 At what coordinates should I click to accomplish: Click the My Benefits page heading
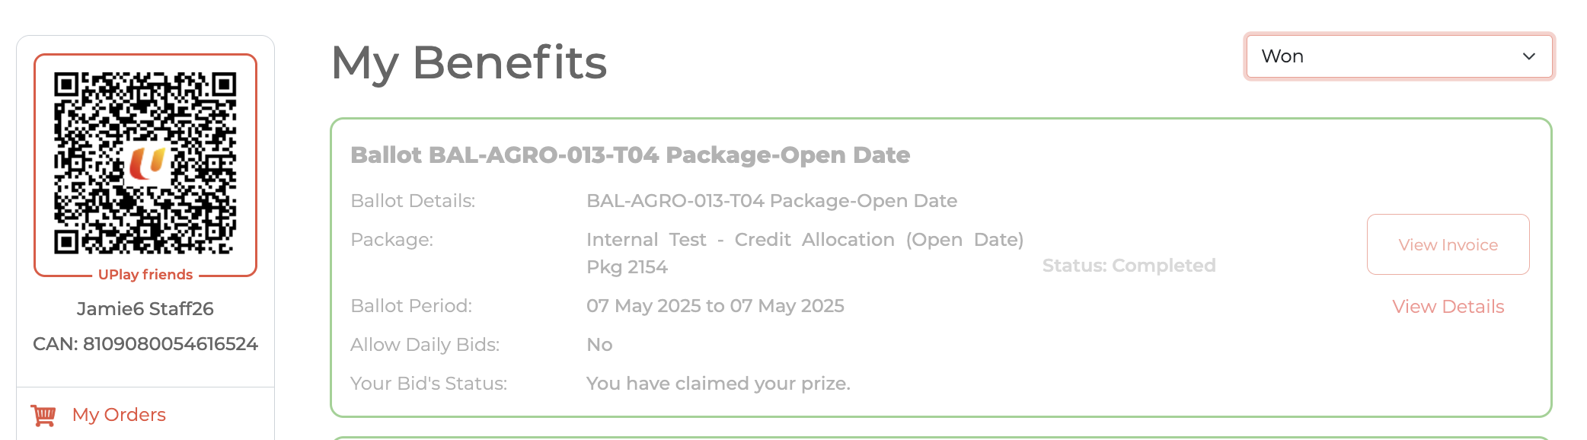click(x=468, y=62)
